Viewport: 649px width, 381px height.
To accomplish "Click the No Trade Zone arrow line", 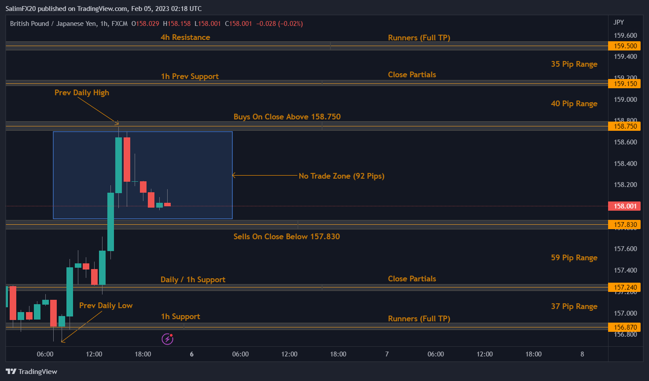I will click(265, 176).
